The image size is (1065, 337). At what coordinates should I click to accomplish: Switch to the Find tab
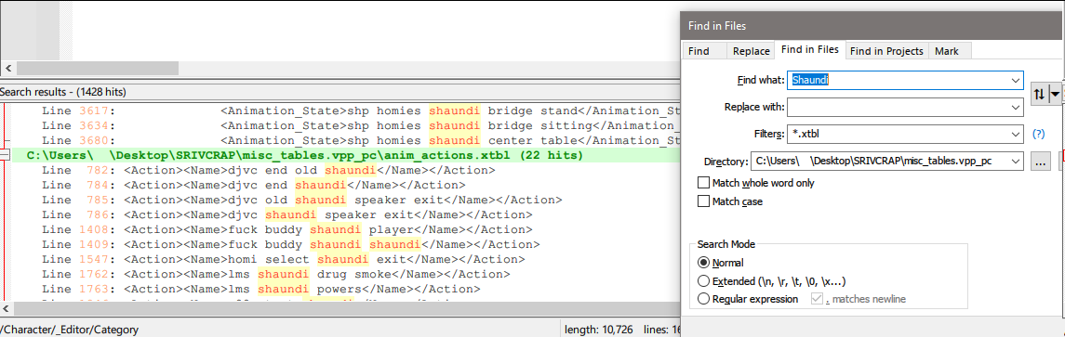click(x=699, y=51)
